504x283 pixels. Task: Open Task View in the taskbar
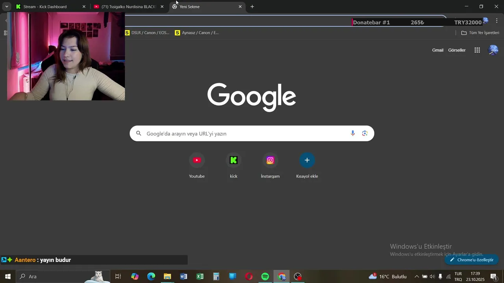118,276
